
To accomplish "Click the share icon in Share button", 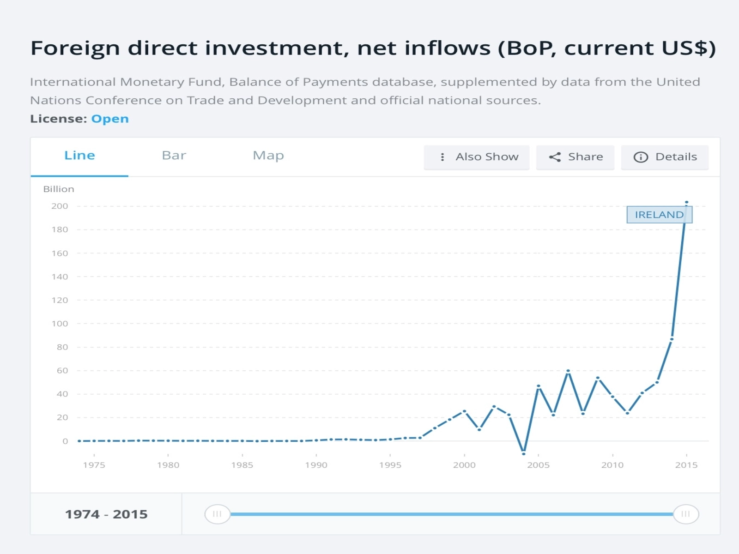I will tap(555, 157).
